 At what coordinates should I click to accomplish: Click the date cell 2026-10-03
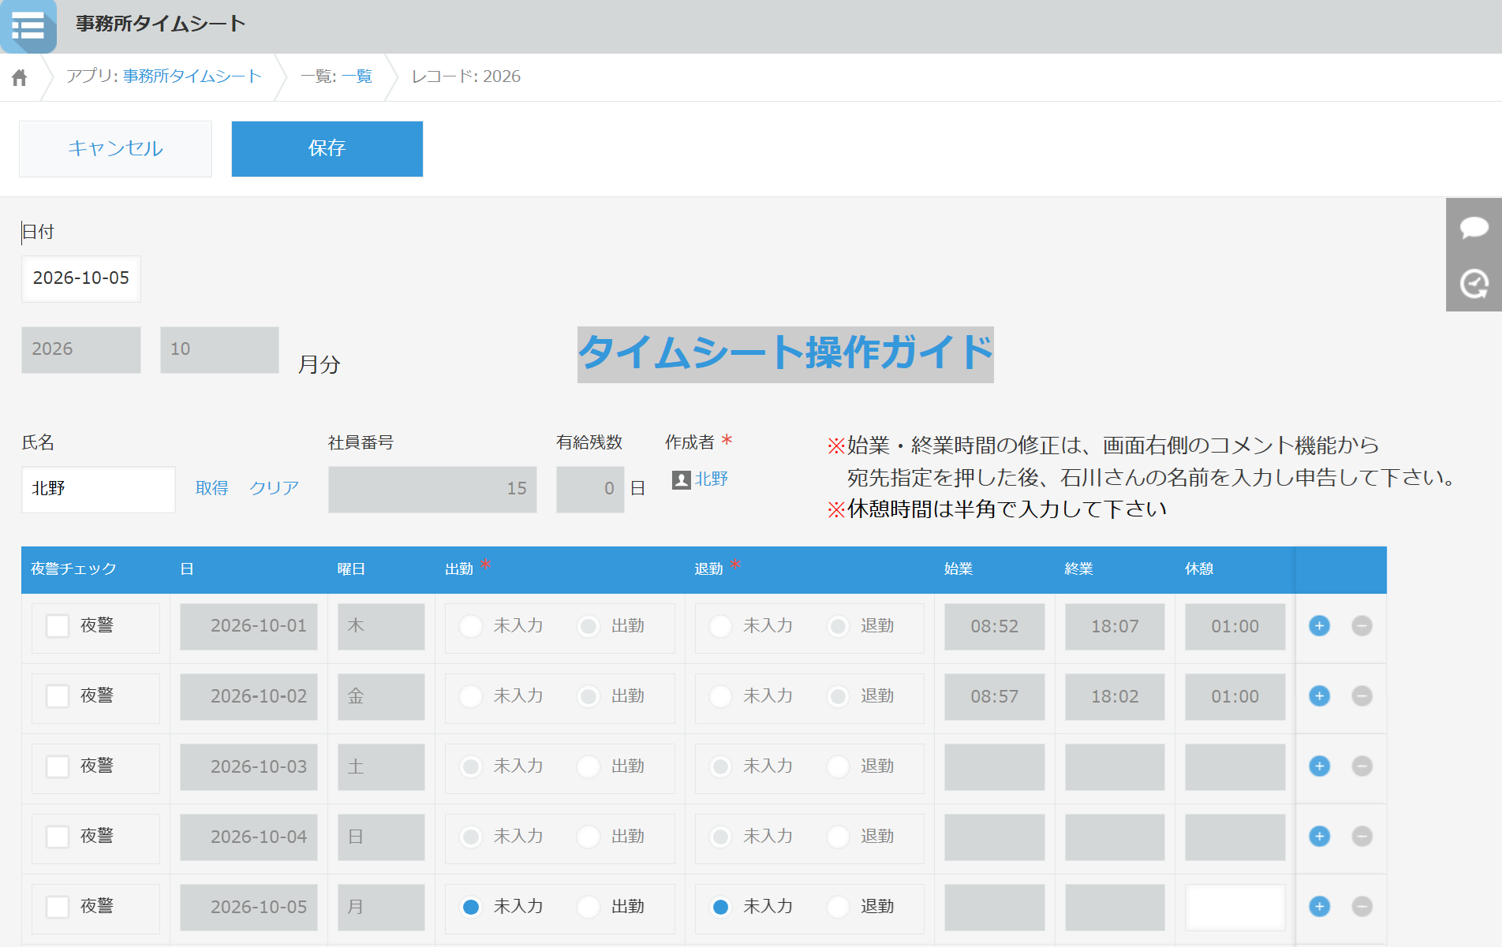coord(248,766)
